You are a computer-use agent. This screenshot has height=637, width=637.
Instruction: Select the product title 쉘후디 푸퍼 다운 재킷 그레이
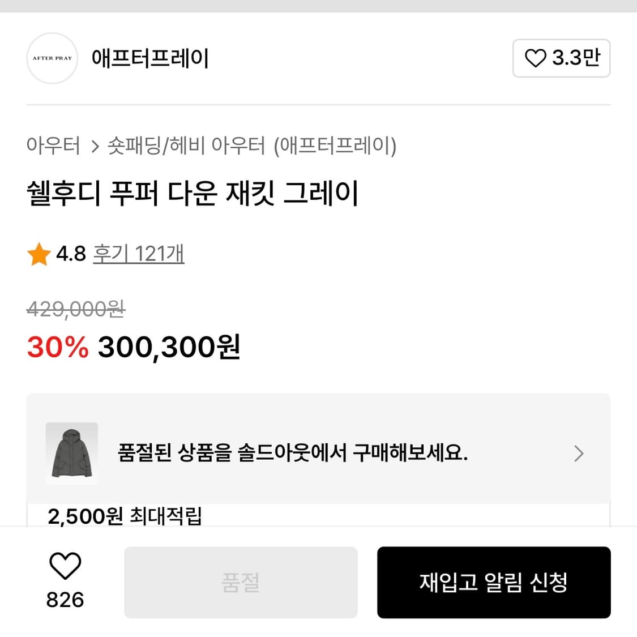tap(193, 194)
